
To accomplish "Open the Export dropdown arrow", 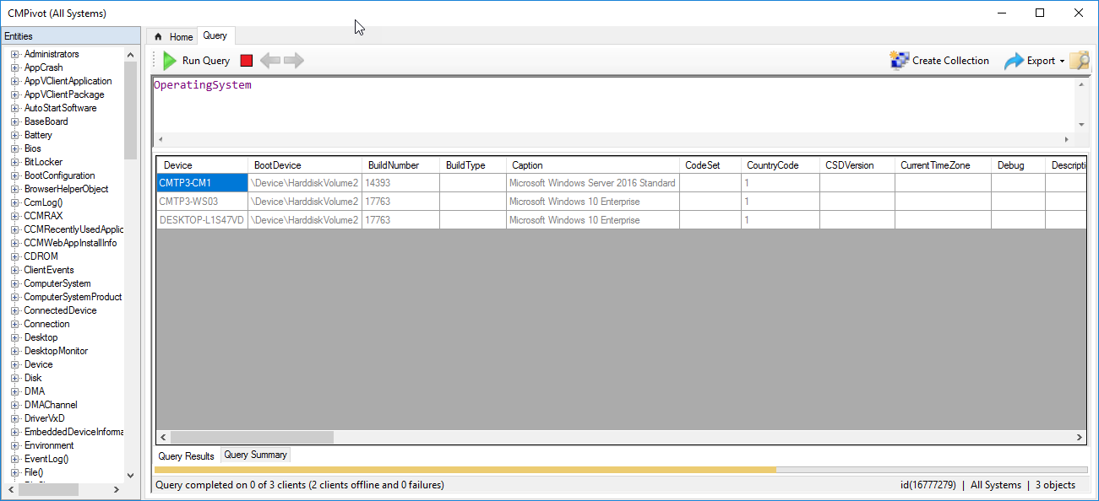I will [x=1062, y=62].
